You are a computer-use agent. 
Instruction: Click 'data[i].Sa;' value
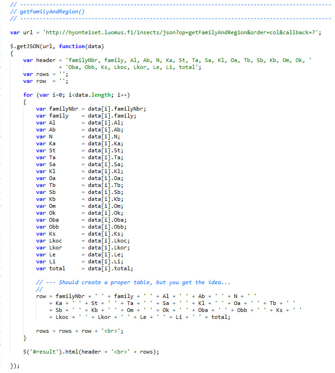[106, 164]
